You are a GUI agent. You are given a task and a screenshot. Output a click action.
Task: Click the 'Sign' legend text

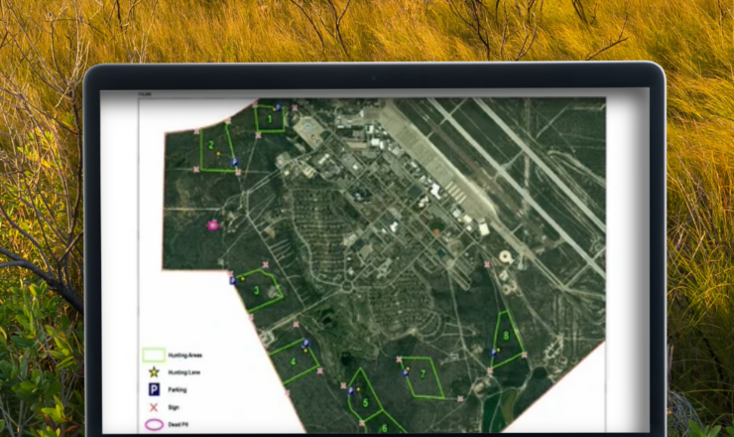(x=174, y=407)
